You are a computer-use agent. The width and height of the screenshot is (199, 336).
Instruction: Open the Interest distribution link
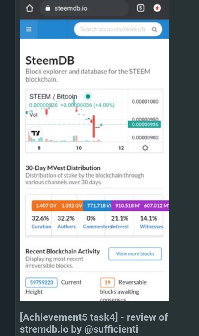coord(120,227)
